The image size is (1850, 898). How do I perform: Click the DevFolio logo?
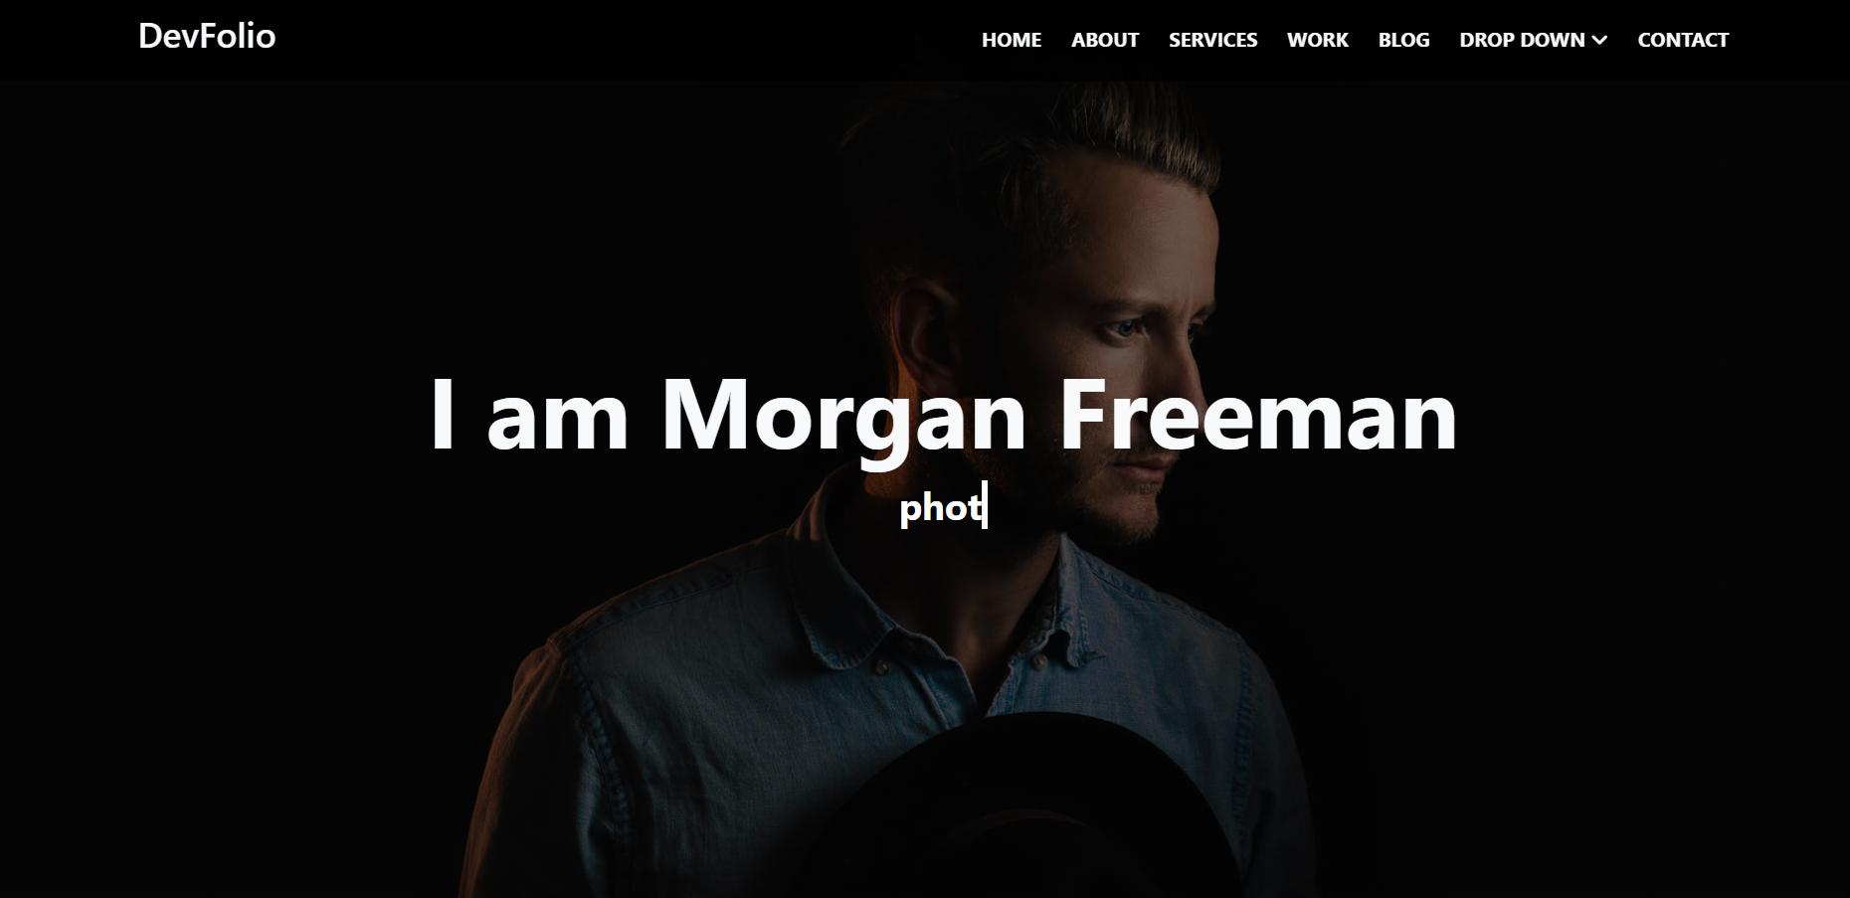point(207,36)
